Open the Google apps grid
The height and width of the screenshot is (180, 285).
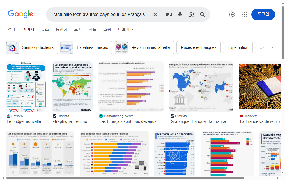[x=245, y=15]
